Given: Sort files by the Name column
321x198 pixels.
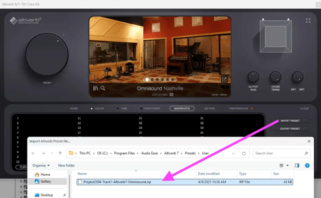Looking at the screenshot, I should tap(82, 174).
